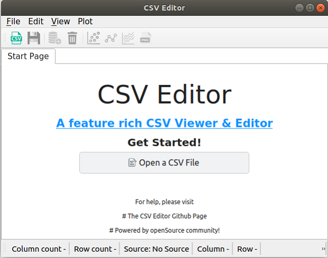Open the Plot menu
Screen dimensions: 328x258
coord(85,21)
